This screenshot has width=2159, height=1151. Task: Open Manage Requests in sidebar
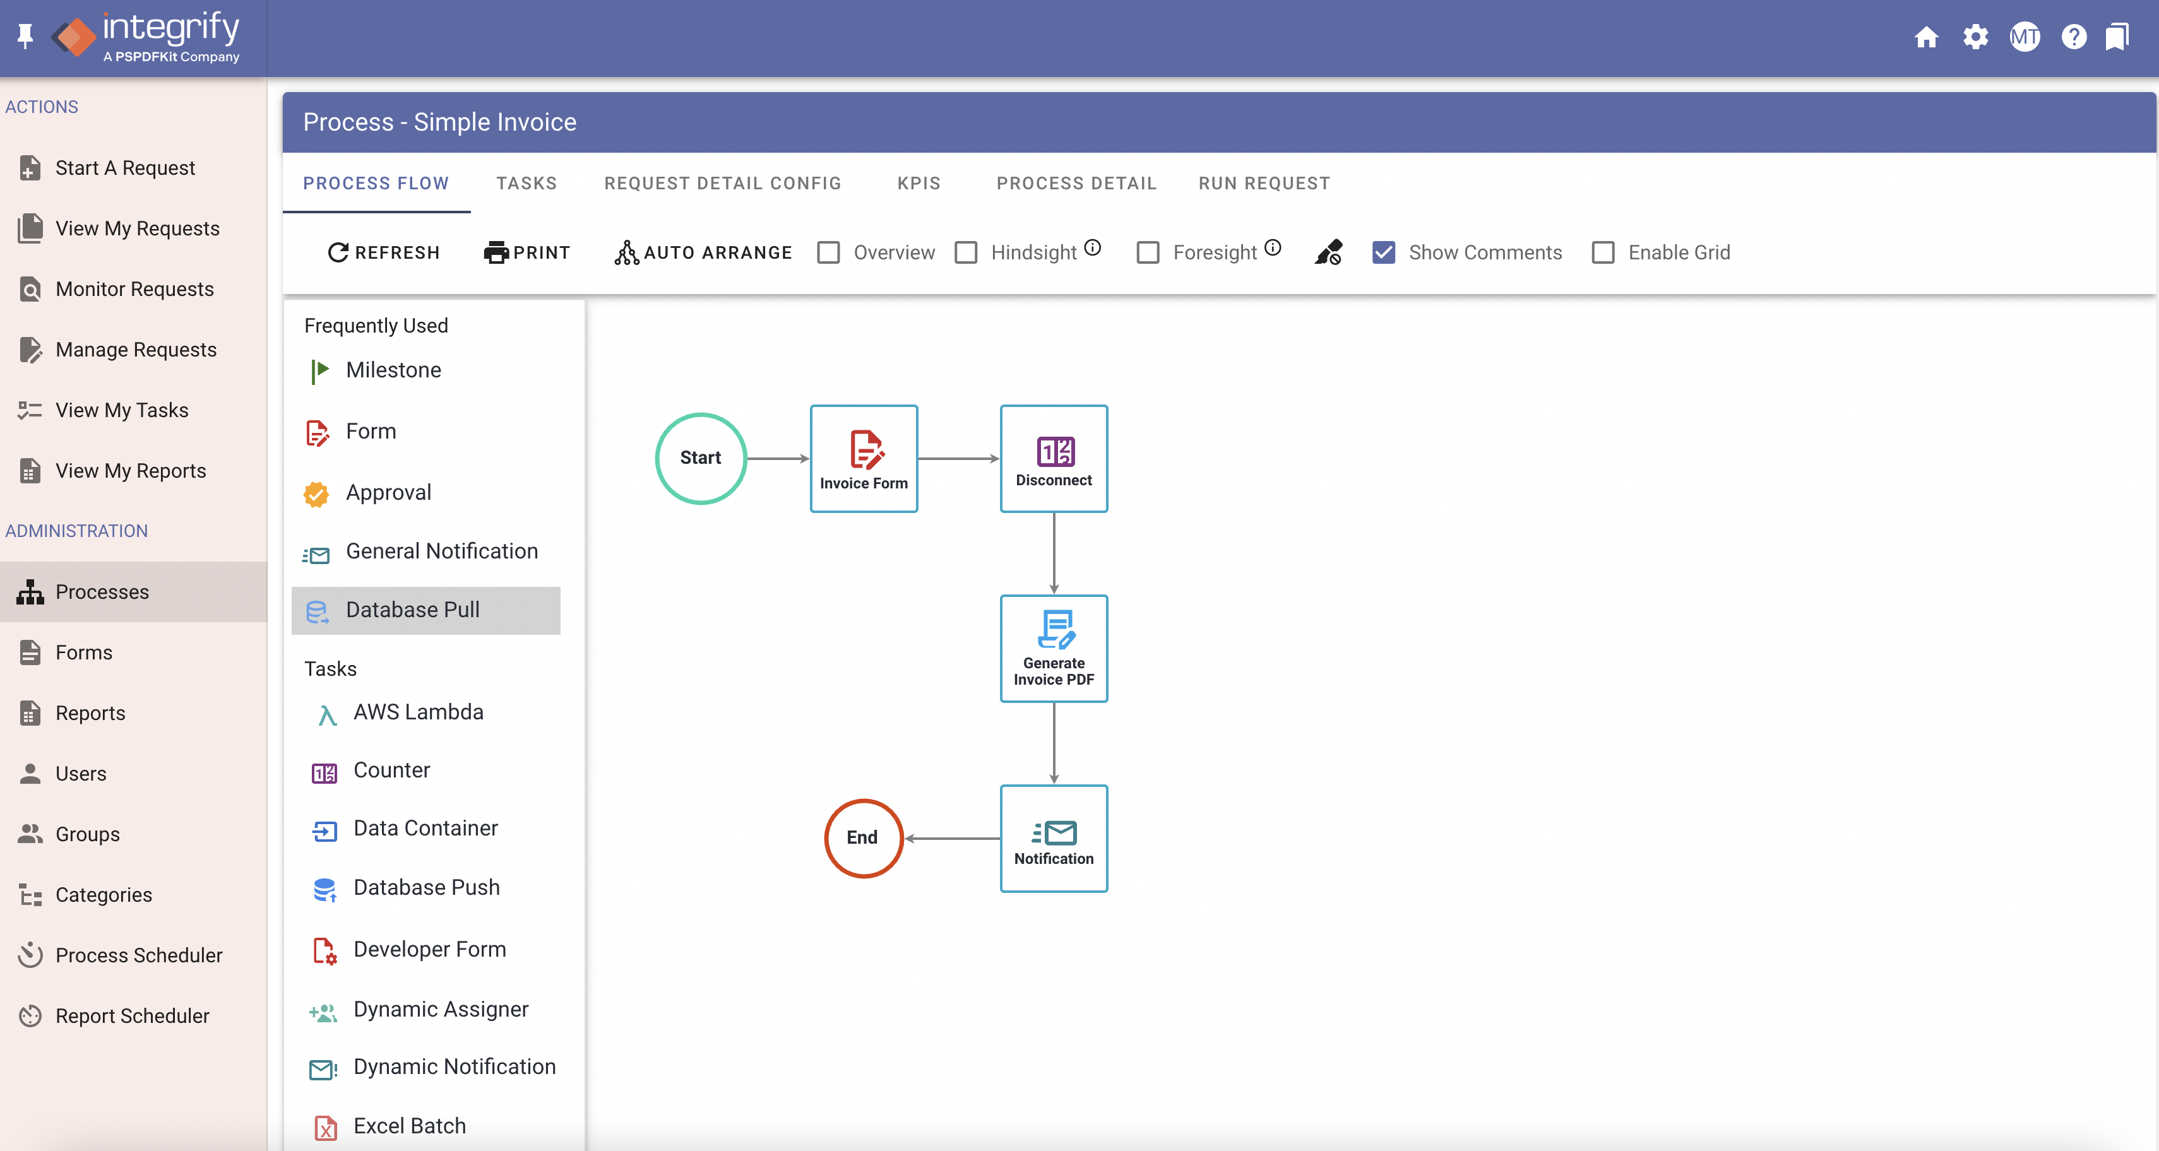tap(133, 350)
